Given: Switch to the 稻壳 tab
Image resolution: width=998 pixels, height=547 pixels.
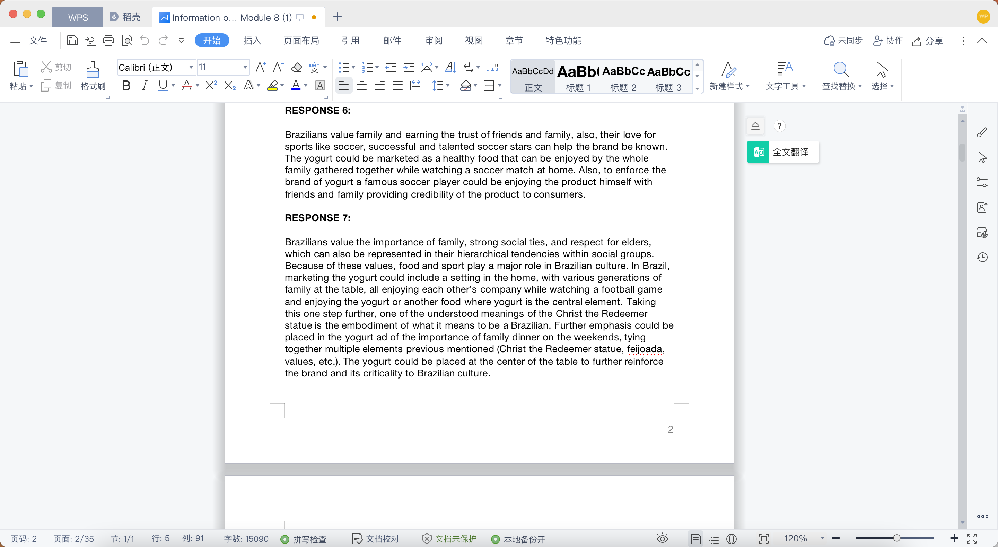Looking at the screenshot, I should pos(125,17).
